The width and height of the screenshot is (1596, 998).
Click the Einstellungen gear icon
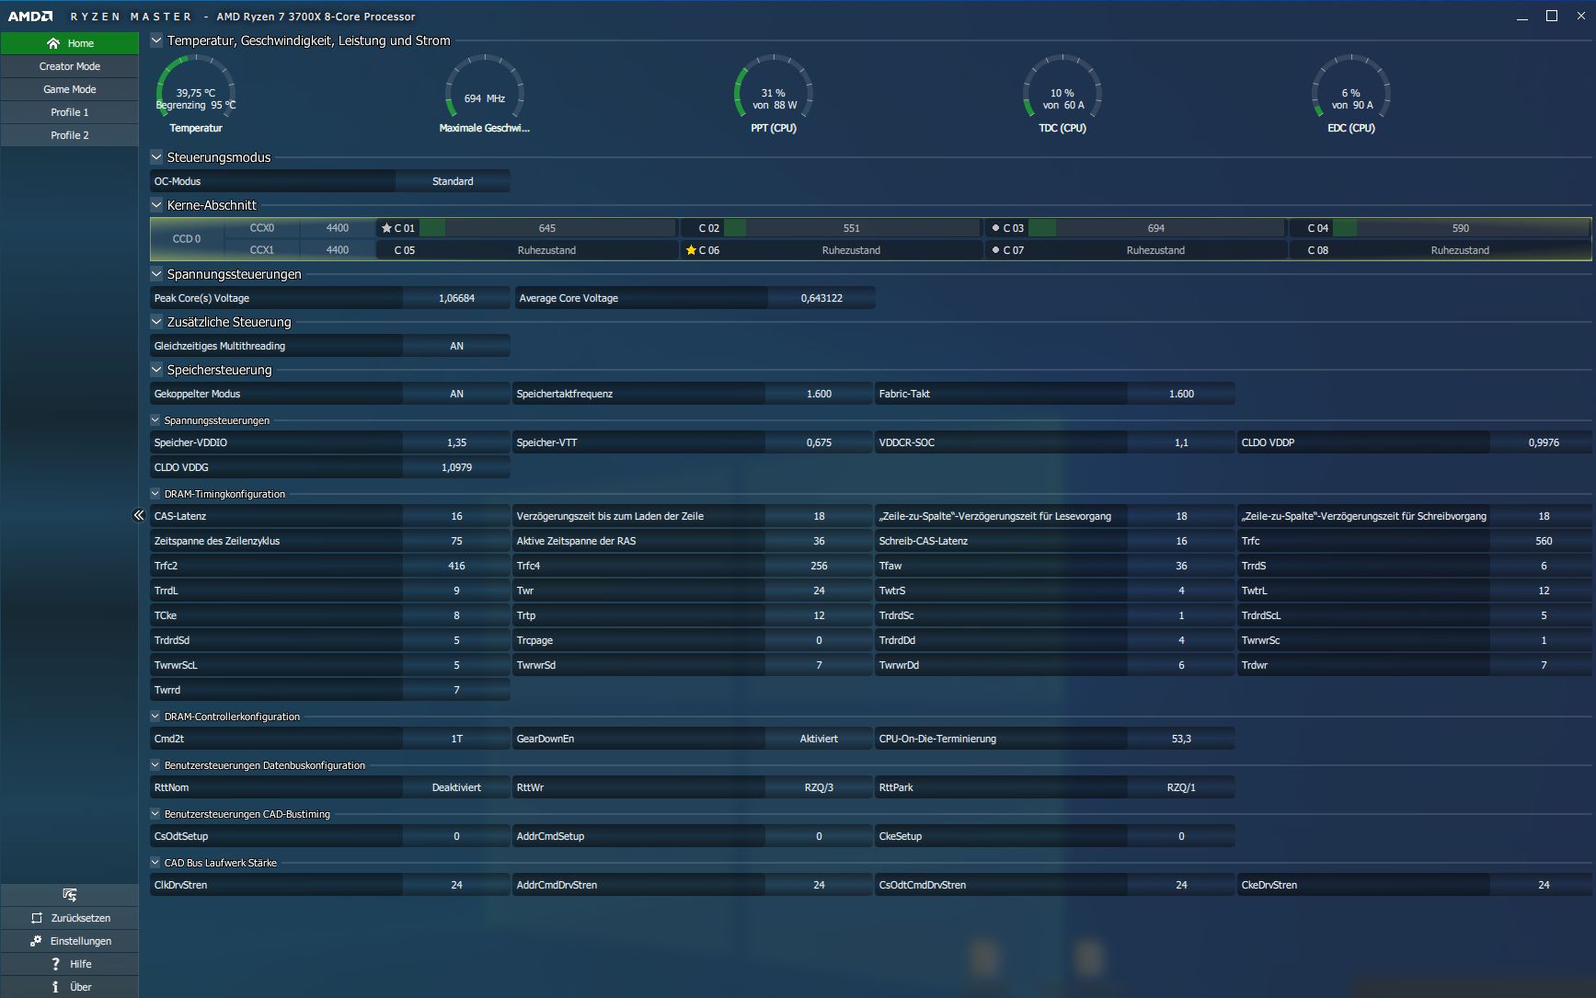click(37, 941)
